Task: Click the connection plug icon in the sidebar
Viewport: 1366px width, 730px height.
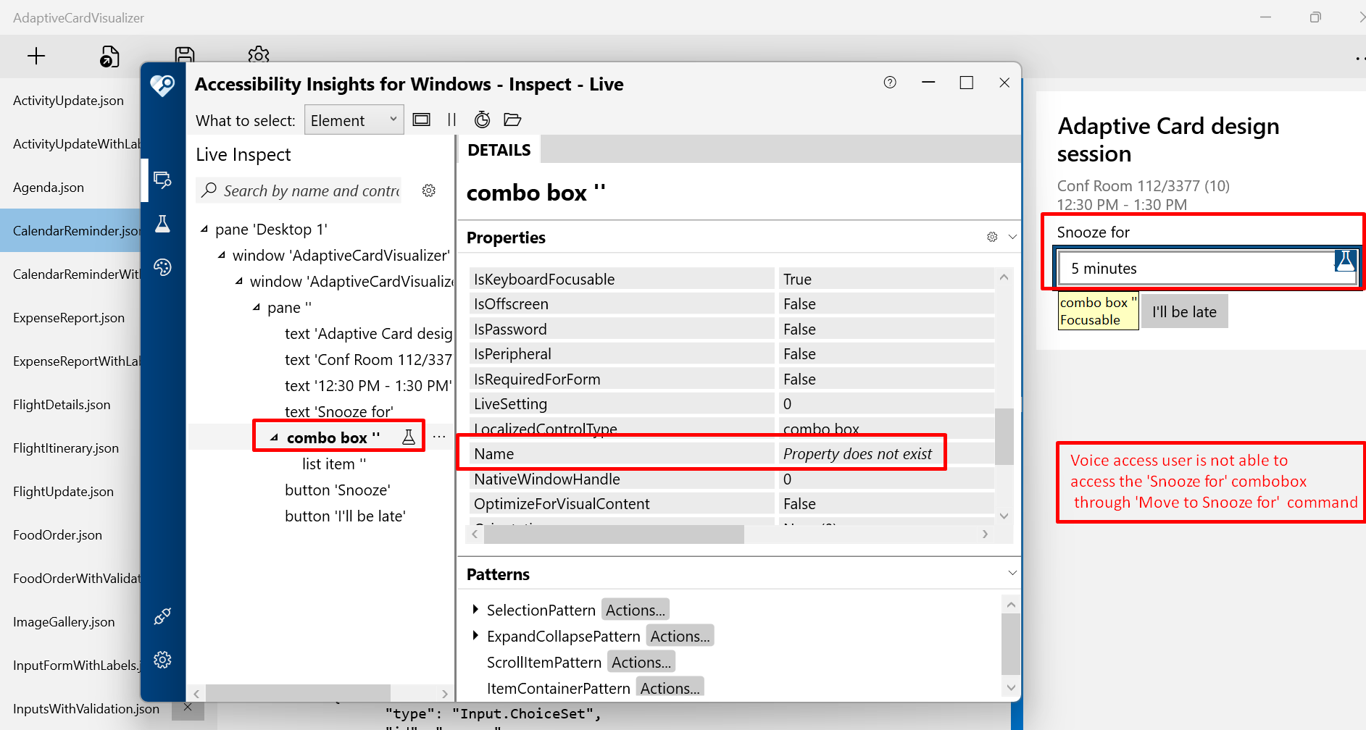Action: [162, 616]
